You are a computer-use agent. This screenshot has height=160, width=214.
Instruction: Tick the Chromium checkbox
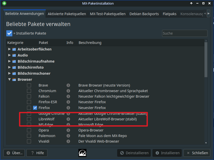tap(29, 91)
